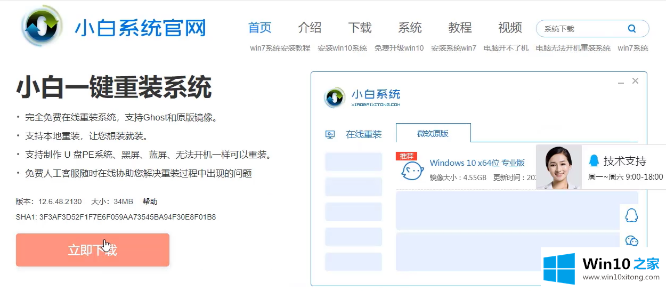666x291 pixels.
Task: Click the 技术支持 QQ icon
Action: coord(594,160)
